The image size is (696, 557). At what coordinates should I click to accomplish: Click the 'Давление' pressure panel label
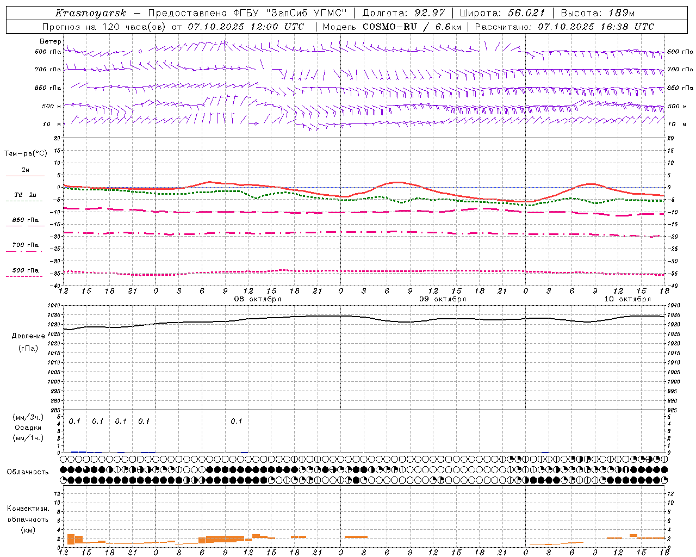pos(28,336)
